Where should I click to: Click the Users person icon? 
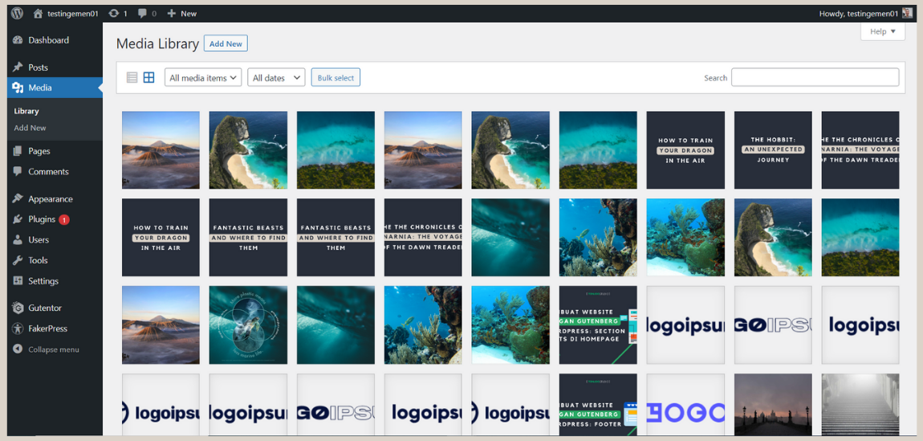click(18, 239)
